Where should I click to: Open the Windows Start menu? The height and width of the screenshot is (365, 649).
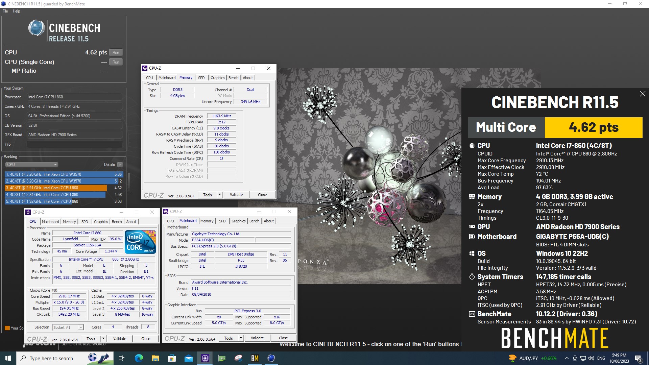8,358
